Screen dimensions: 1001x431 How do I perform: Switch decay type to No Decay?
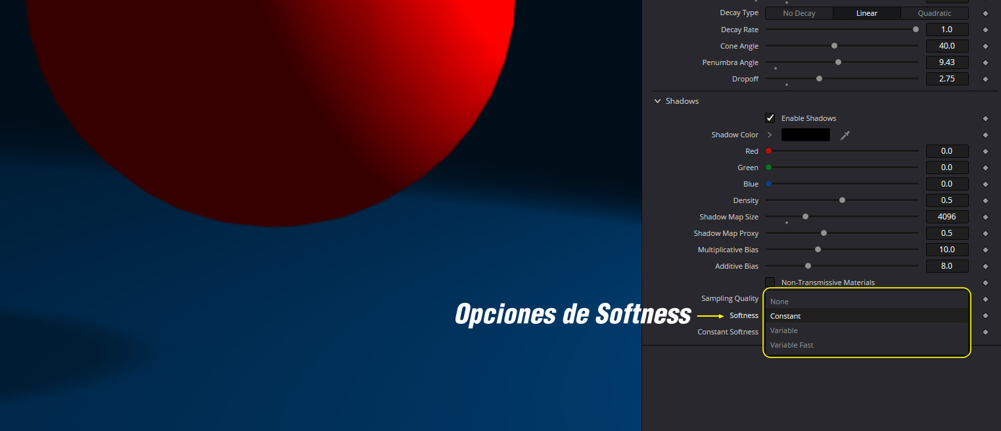[799, 13]
